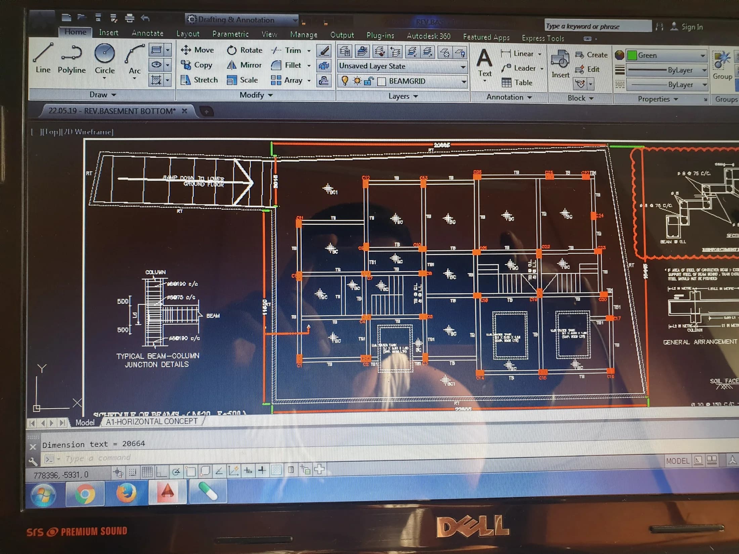Start the Array command
This screenshot has height=554, width=739.
click(287, 81)
